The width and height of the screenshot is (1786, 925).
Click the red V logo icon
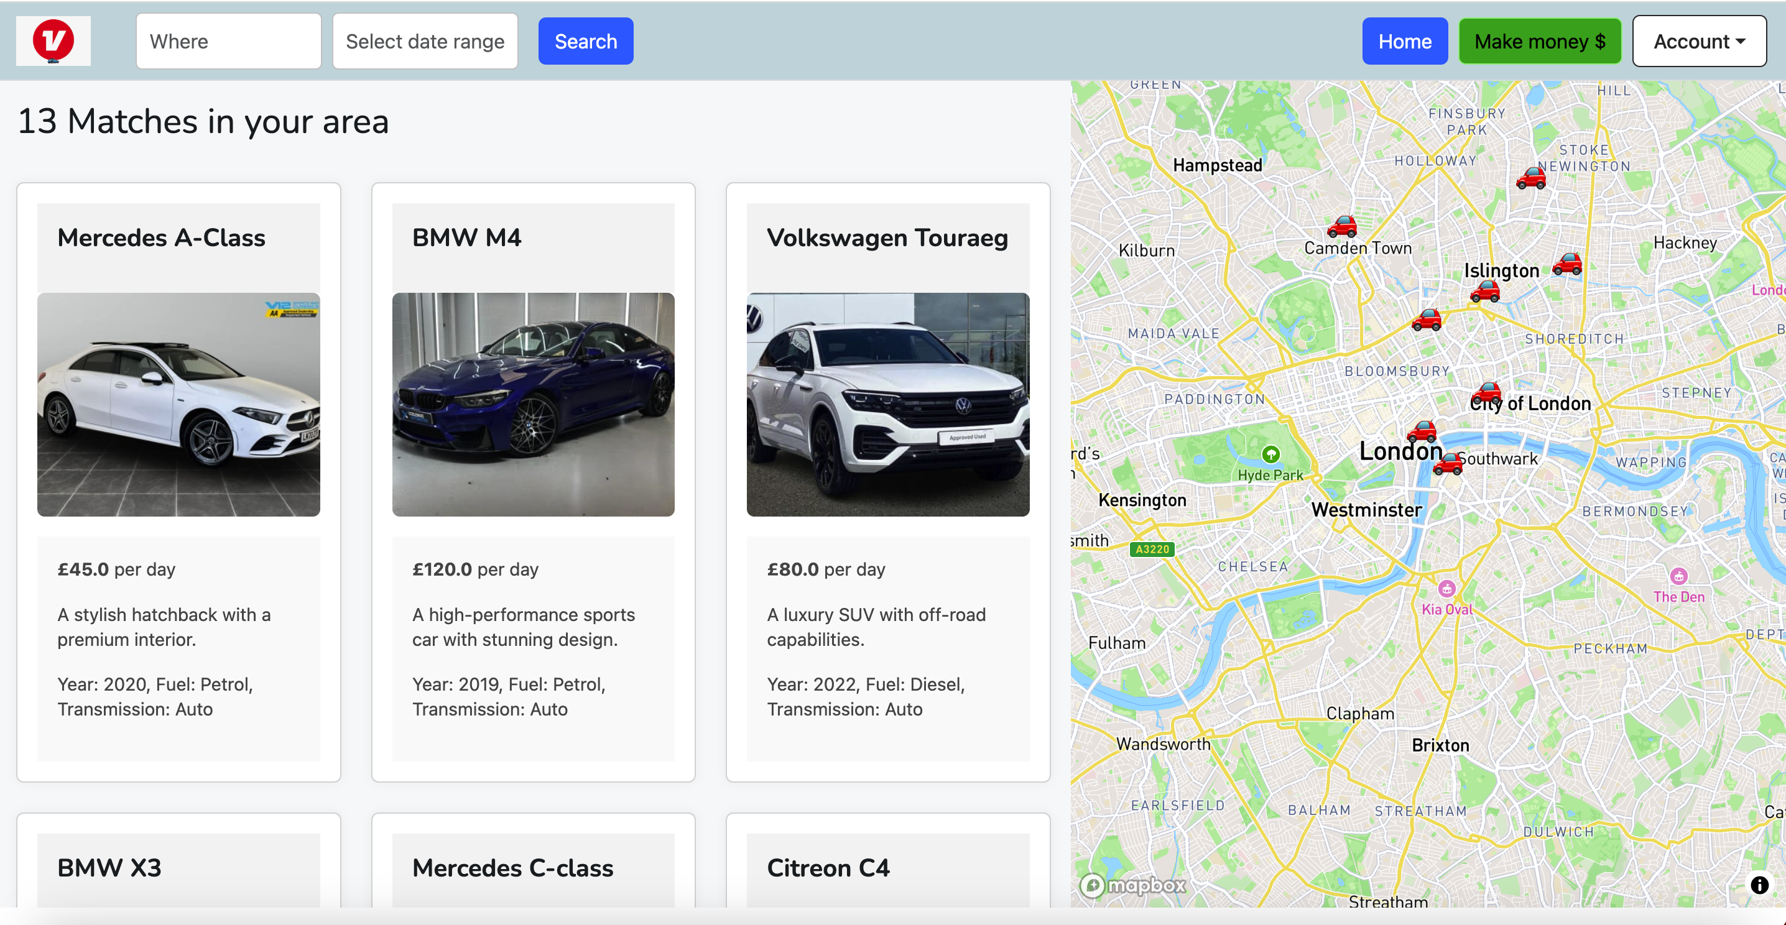click(53, 40)
